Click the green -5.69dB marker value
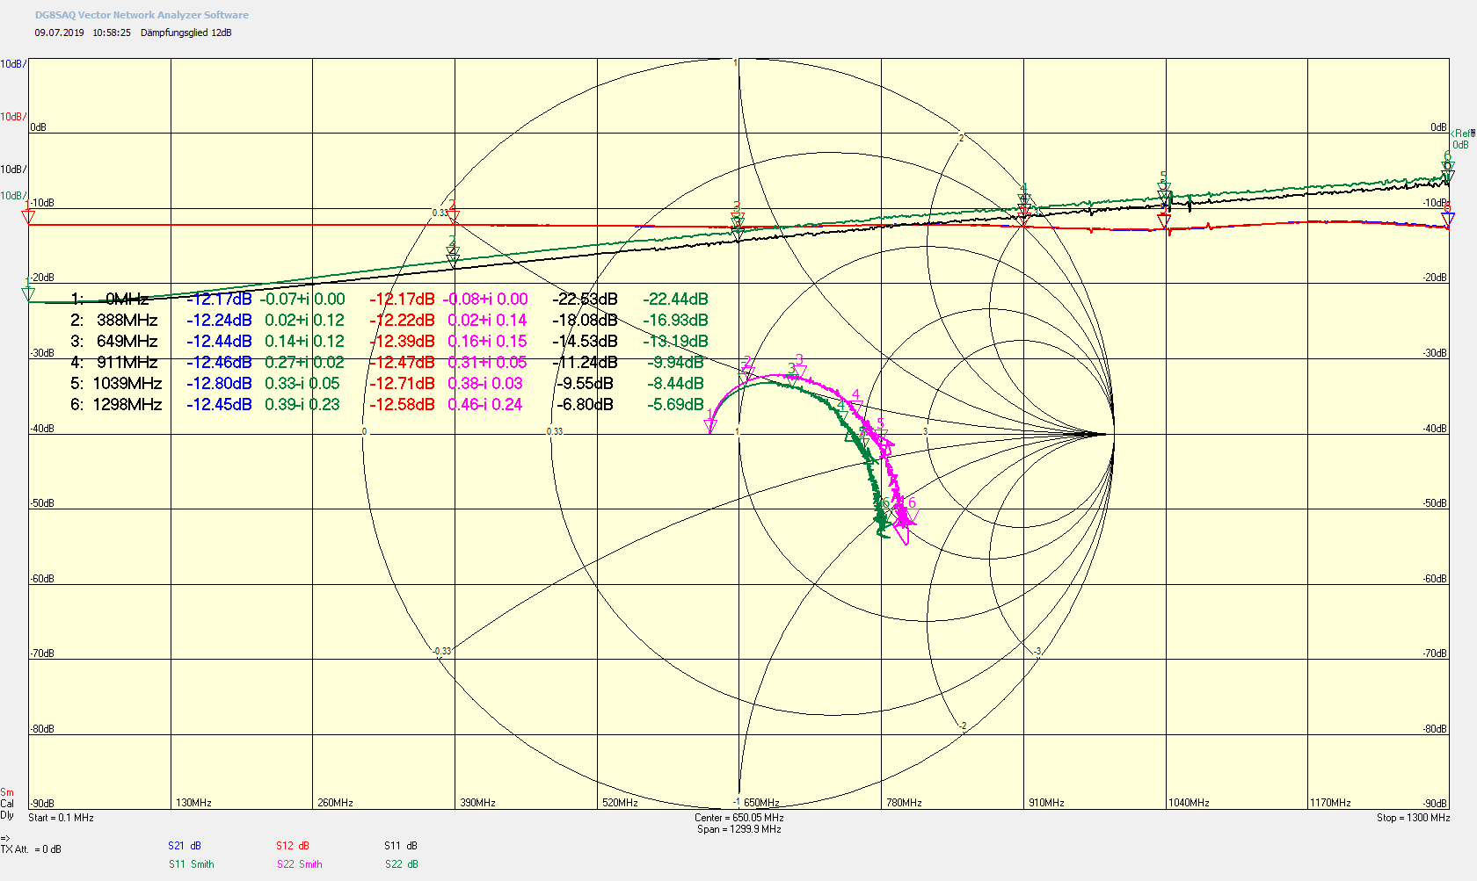The image size is (1477, 881). pos(675,405)
